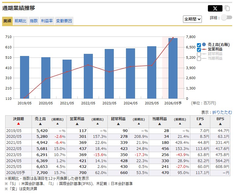The height and width of the screenshot is (195, 234).
Task: Sort EPS column with its triangle
Action: point(201,124)
